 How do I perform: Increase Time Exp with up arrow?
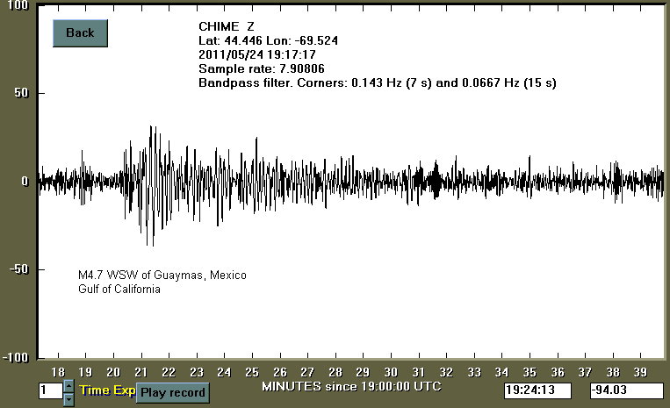68,385
